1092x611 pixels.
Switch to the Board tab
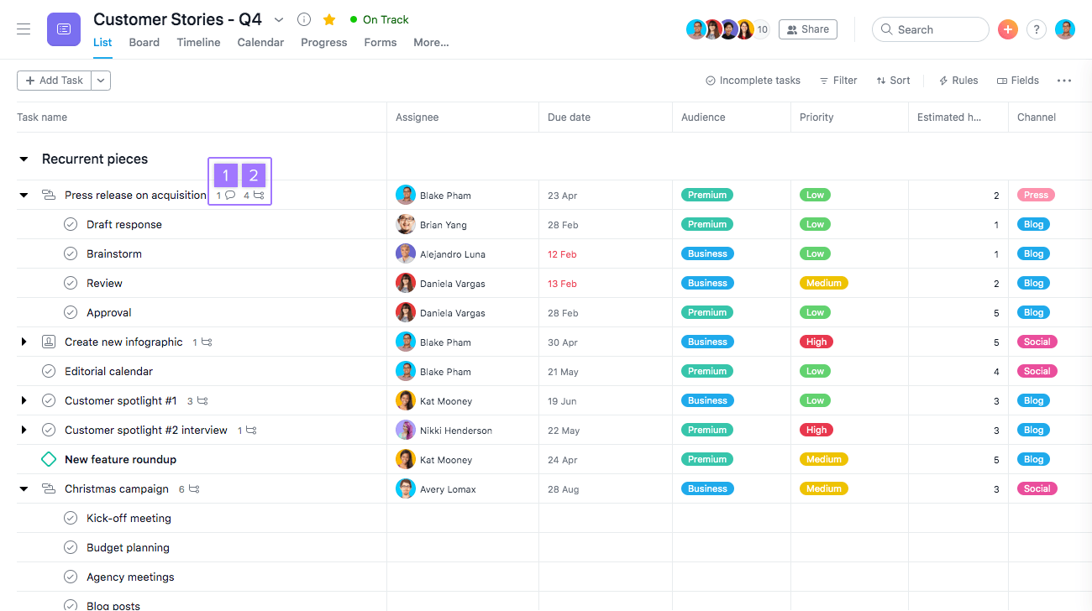coord(144,42)
